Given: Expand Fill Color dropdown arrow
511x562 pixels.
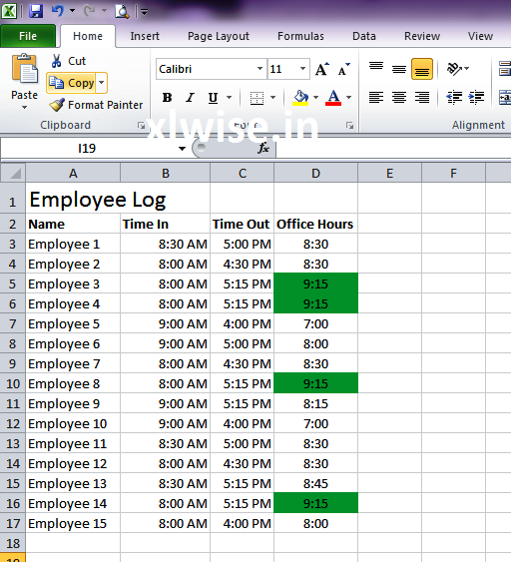Looking at the screenshot, I should (x=315, y=98).
